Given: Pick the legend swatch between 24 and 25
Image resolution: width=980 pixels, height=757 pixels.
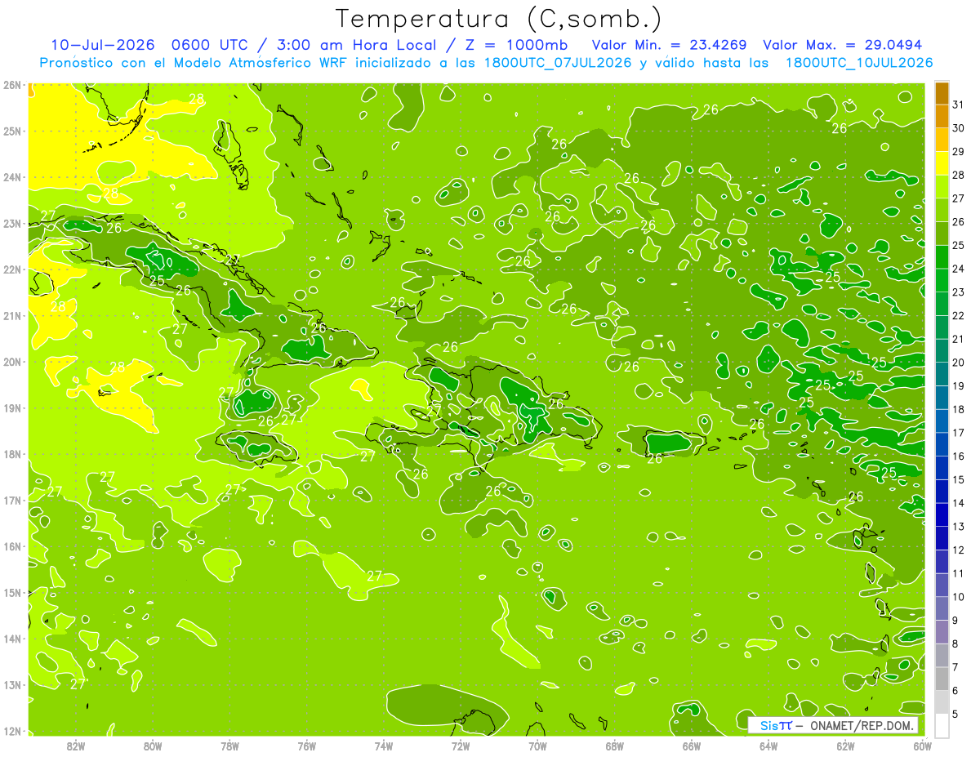Looking at the screenshot, I should pos(942,257).
